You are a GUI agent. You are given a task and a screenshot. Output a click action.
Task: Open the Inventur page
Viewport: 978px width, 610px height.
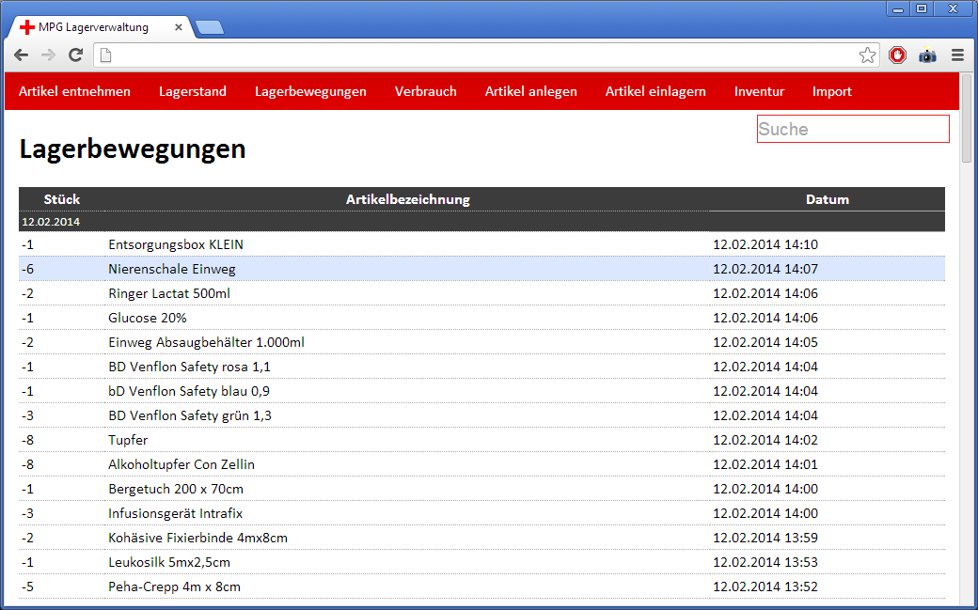[x=759, y=91]
